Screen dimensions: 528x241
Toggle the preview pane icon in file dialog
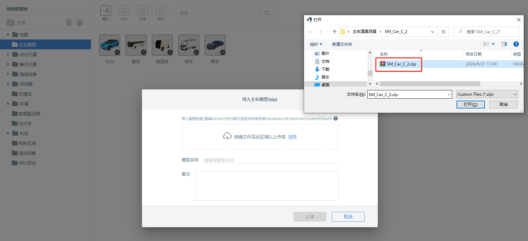point(504,44)
